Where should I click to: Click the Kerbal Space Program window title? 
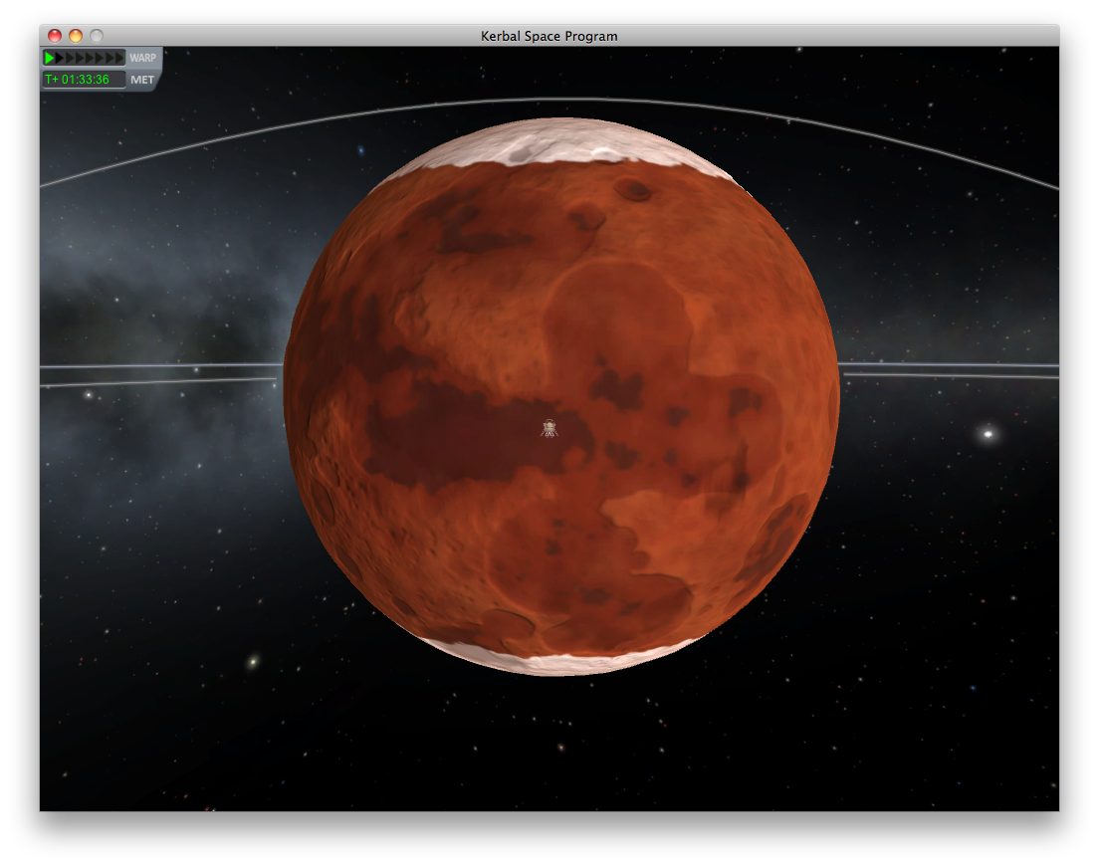click(549, 36)
